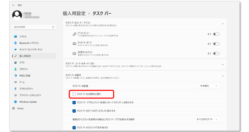Image resolution: width=249 pixels, height=132 pixels.
Task: Click the Windows Update sync icon
Action: (x=15, y=102)
